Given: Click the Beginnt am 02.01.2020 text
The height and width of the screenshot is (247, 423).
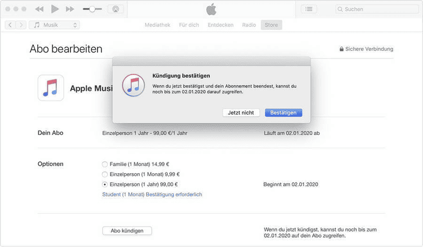Looking at the screenshot, I should click(291, 184).
